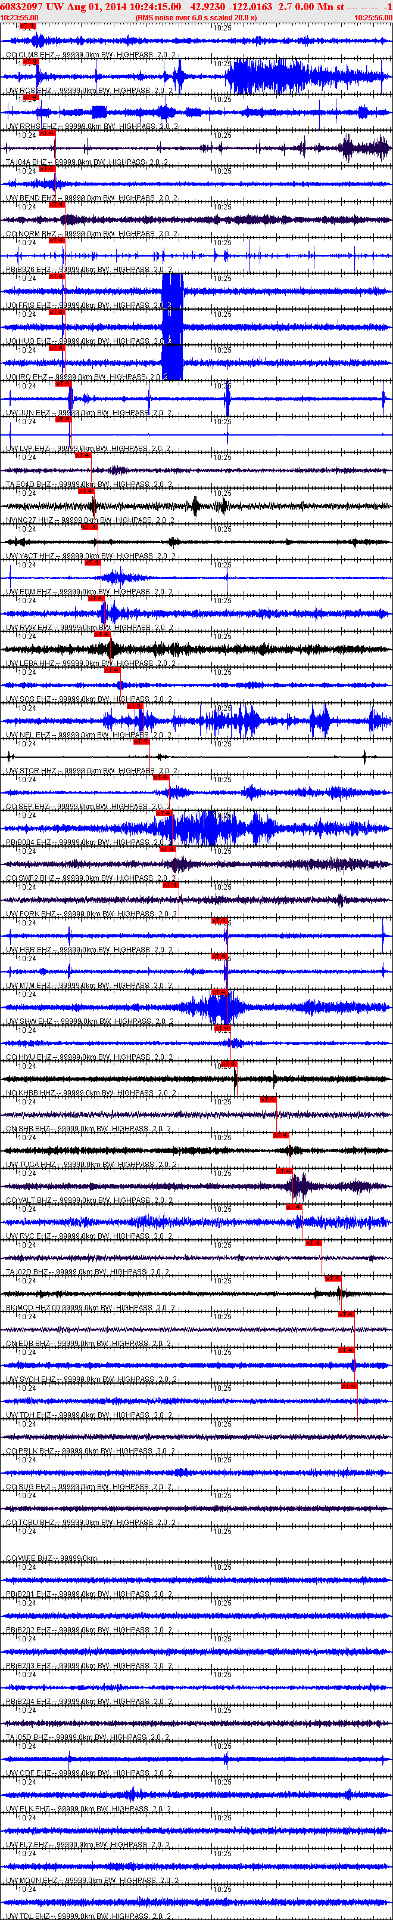Select the CC SWF2 BHZ station label
393x1920 pixels.
pyautogui.click(x=91, y=878)
